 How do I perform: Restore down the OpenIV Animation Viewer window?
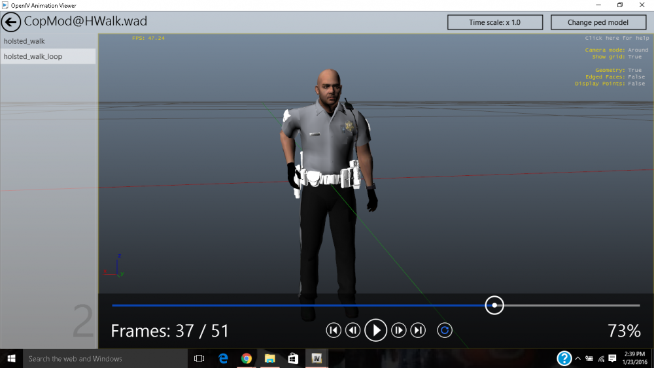(620, 5)
